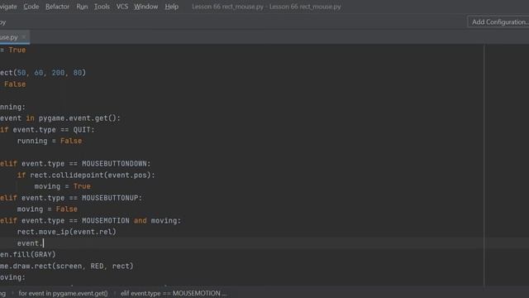Click the 'rect.move_ip(event.rel)' code line

pos(66,232)
